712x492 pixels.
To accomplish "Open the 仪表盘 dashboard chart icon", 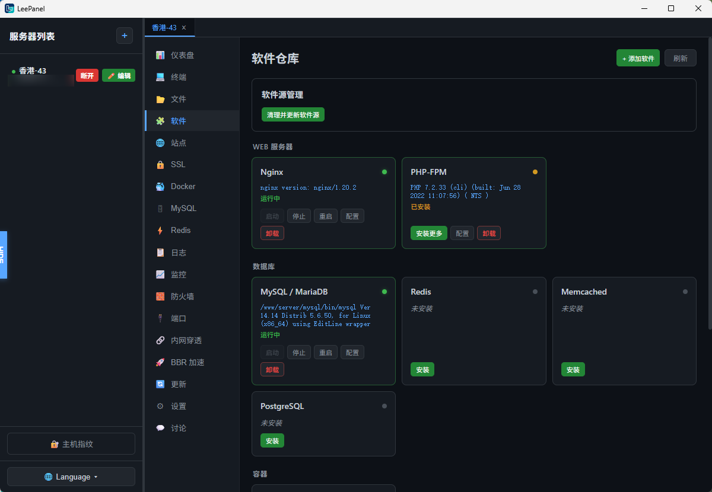I will [160, 55].
